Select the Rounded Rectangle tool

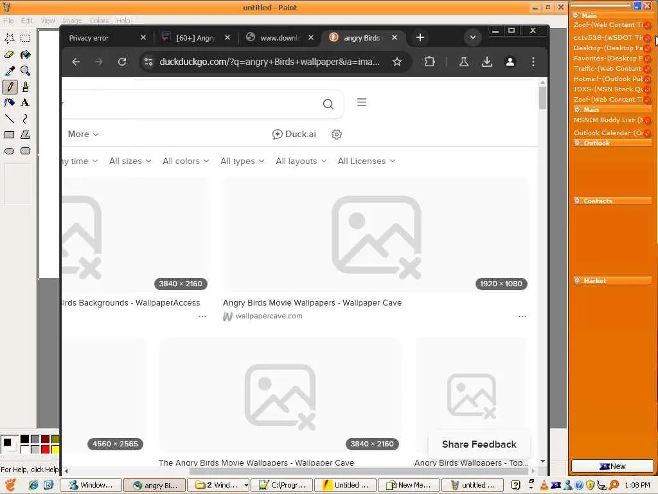tap(25, 151)
